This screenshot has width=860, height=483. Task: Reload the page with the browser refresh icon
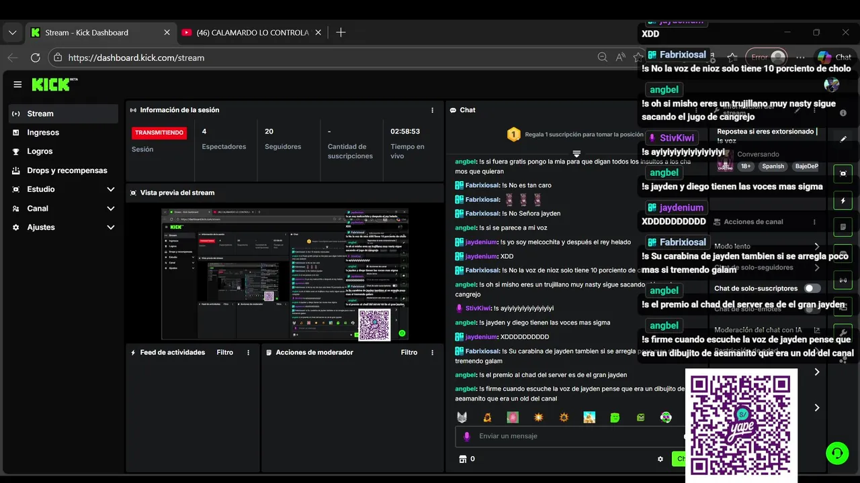[x=36, y=58]
